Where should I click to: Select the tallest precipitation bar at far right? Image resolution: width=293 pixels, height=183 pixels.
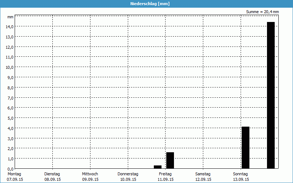click(x=271, y=95)
